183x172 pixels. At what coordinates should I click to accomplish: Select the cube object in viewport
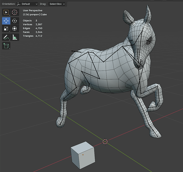coord(83,155)
